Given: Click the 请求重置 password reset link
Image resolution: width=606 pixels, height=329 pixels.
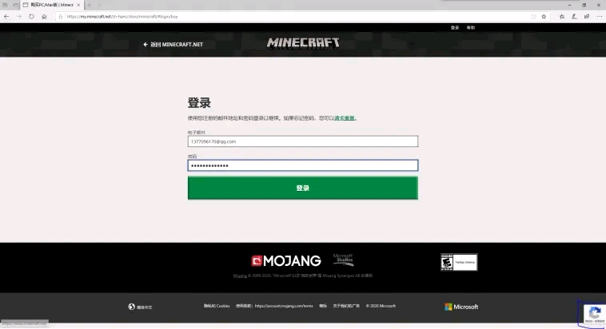Looking at the screenshot, I should tap(345, 118).
